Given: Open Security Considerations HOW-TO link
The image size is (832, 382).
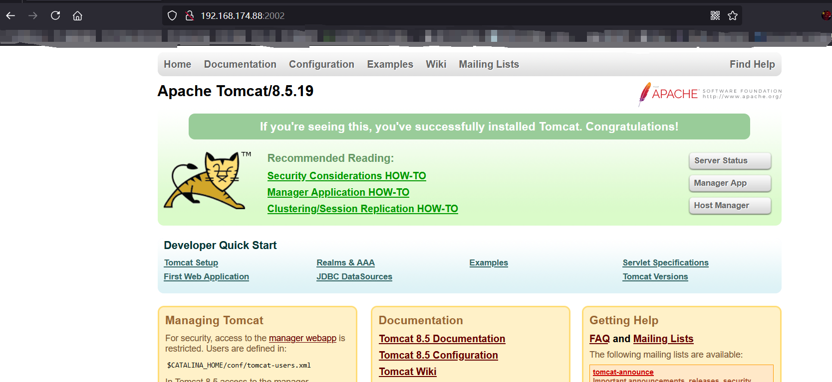Looking at the screenshot, I should 346,176.
